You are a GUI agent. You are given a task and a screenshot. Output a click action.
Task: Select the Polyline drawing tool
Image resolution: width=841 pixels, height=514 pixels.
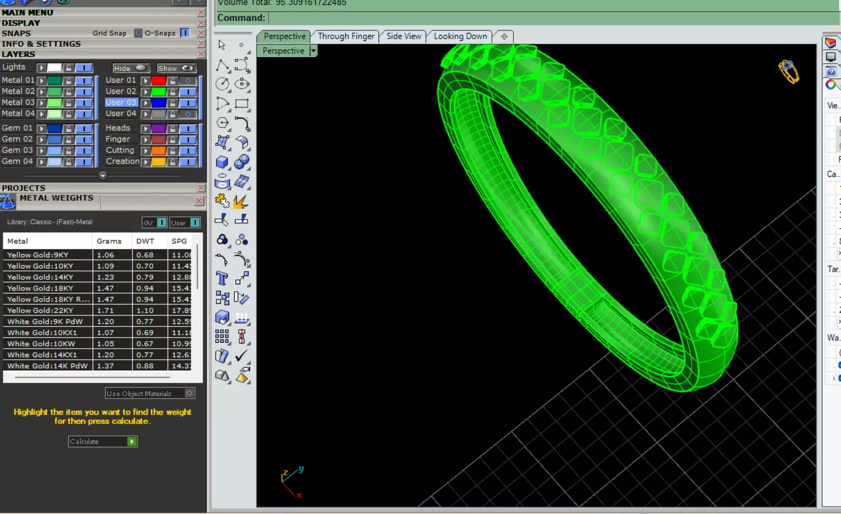tap(222, 65)
